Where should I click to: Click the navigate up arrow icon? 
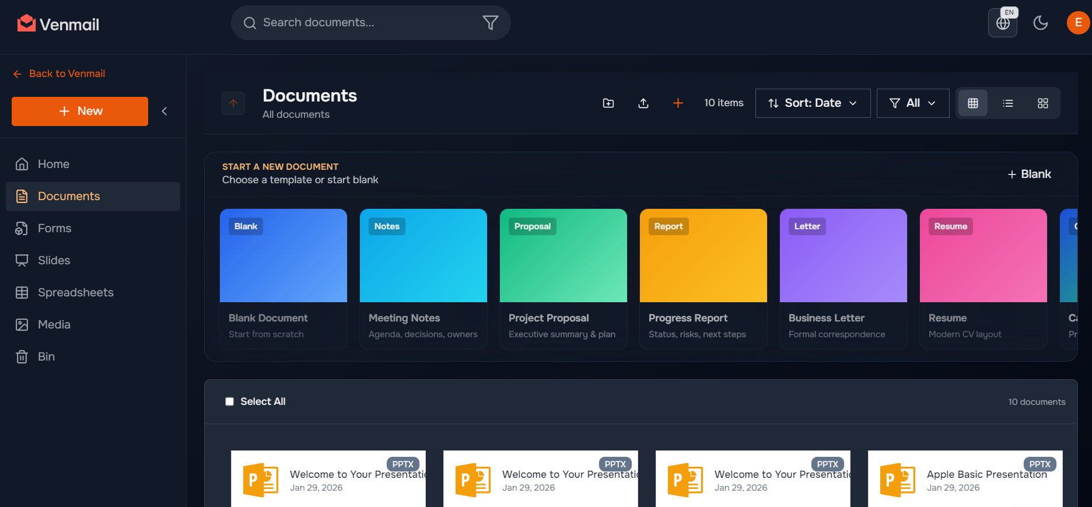(x=233, y=103)
